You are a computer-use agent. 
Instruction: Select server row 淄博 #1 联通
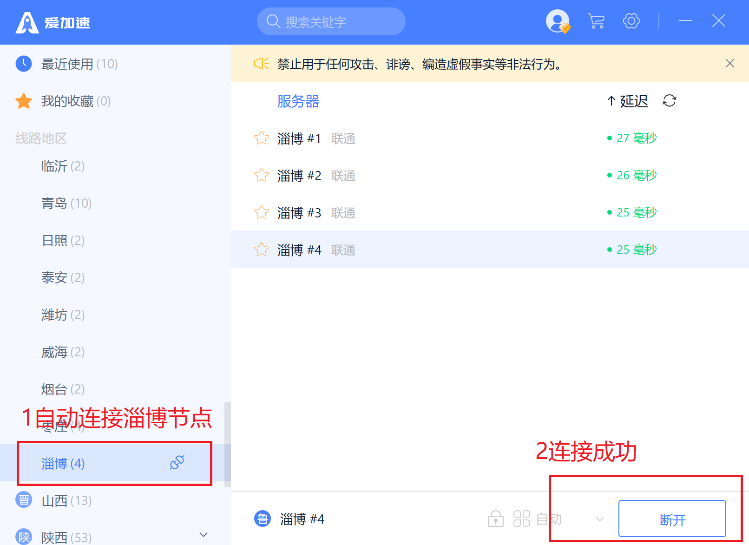point(490,138)
